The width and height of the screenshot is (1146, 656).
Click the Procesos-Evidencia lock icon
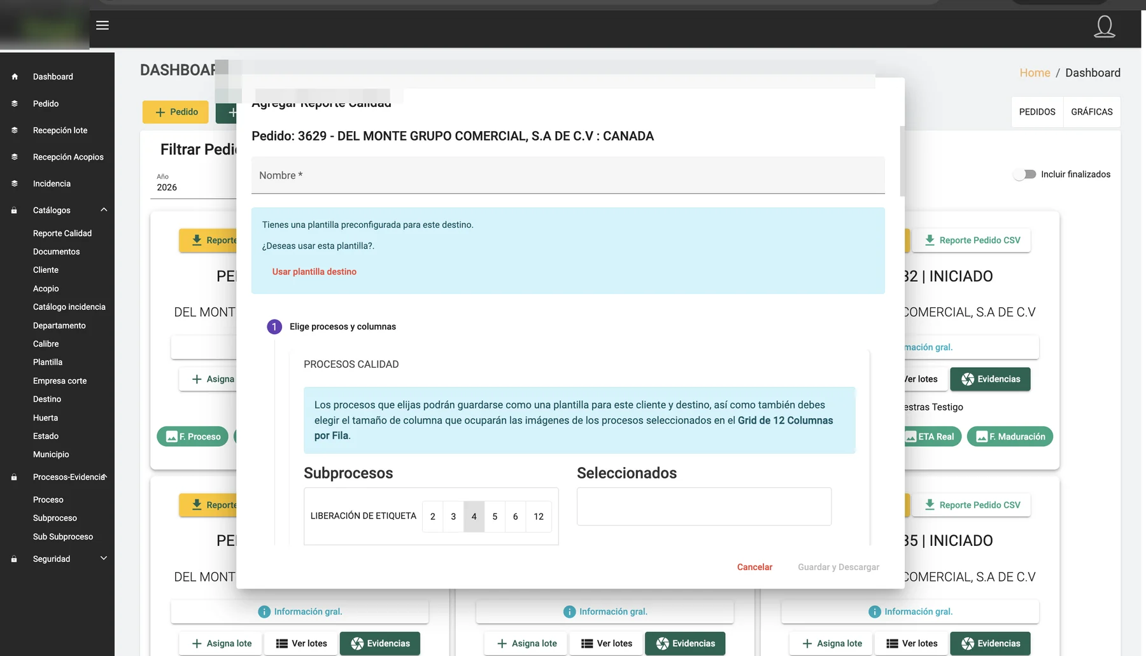click(14, 477)
